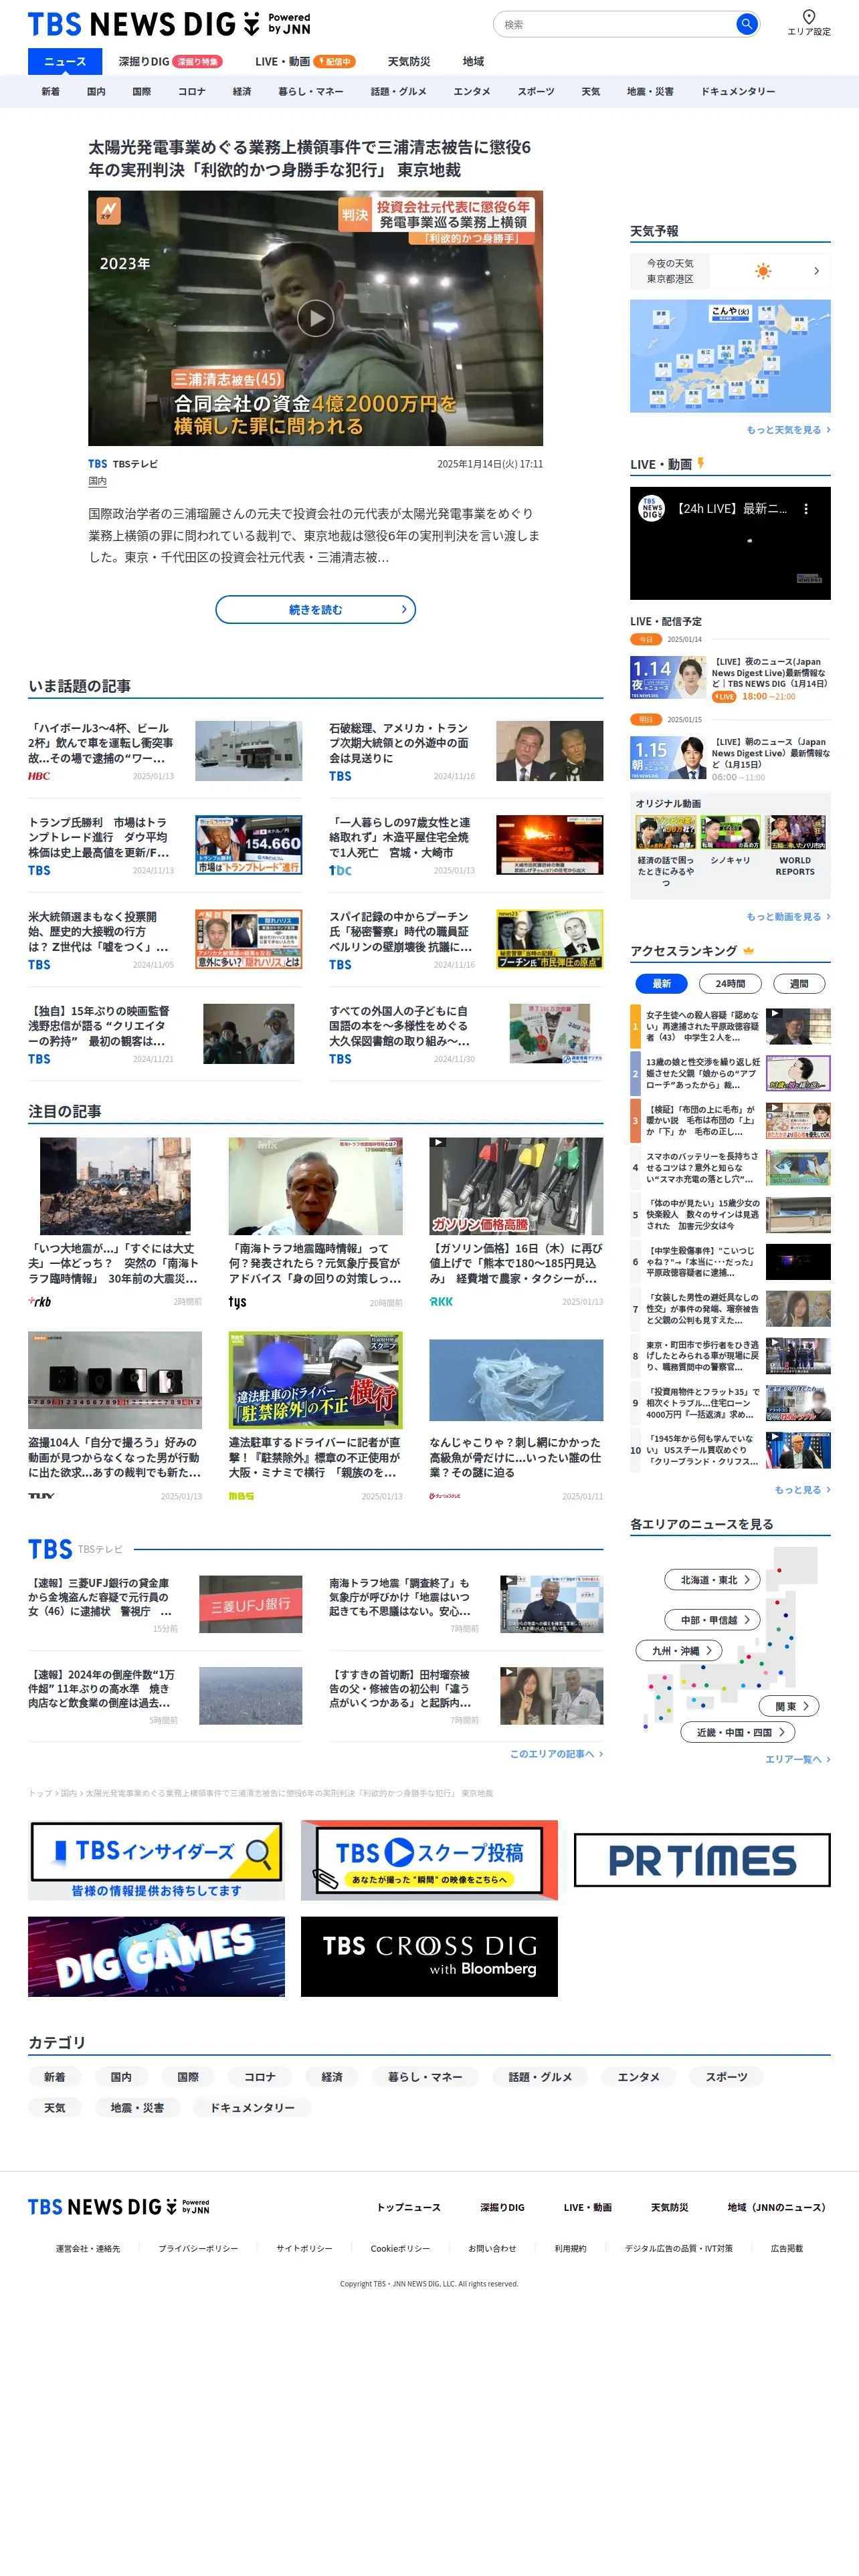This screenshot has width=859, height=2576.
Task: Select 国際 in sub navigation
Action: coord(142,92)
